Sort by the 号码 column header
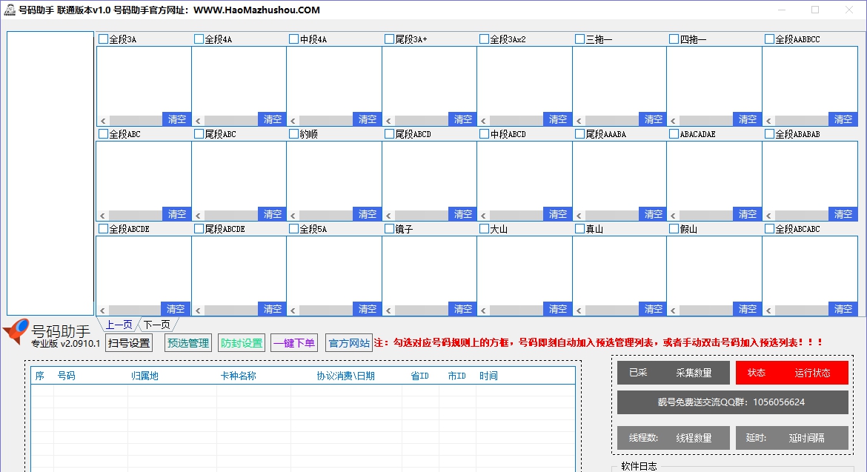Screen dimensions: 867x472 (x=67, y=376)
